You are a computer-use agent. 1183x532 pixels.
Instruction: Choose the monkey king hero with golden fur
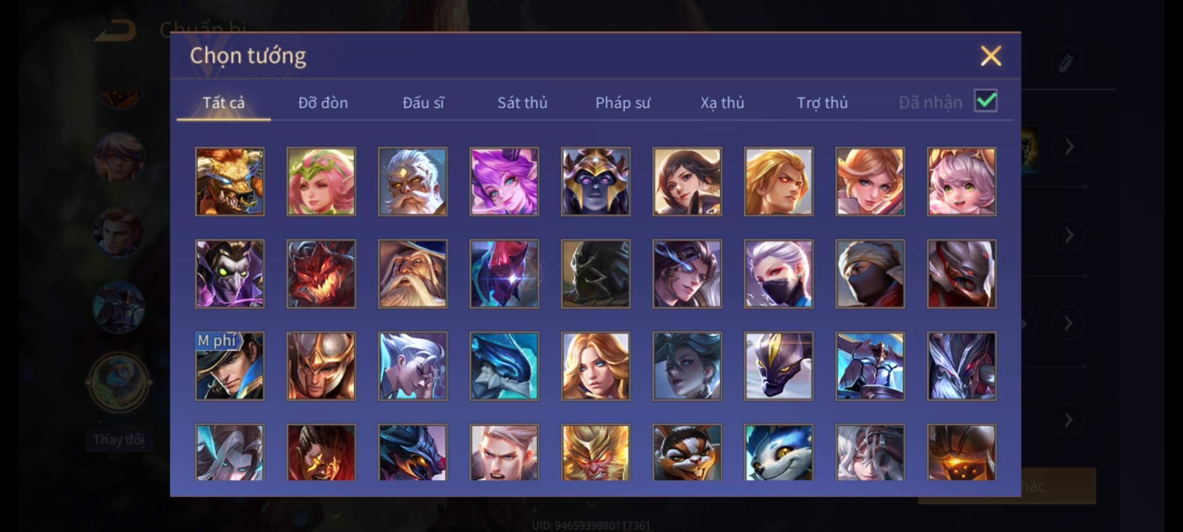coord(595,452)
